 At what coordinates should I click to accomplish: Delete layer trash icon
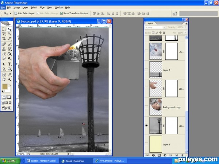[x=182, y=155]
